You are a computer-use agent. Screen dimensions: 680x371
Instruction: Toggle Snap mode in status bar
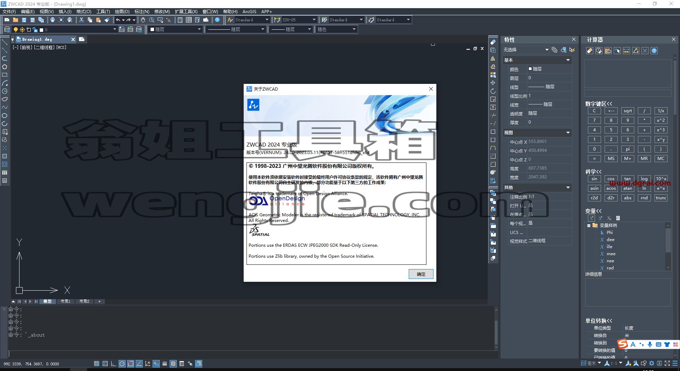(x=96, y=364)
